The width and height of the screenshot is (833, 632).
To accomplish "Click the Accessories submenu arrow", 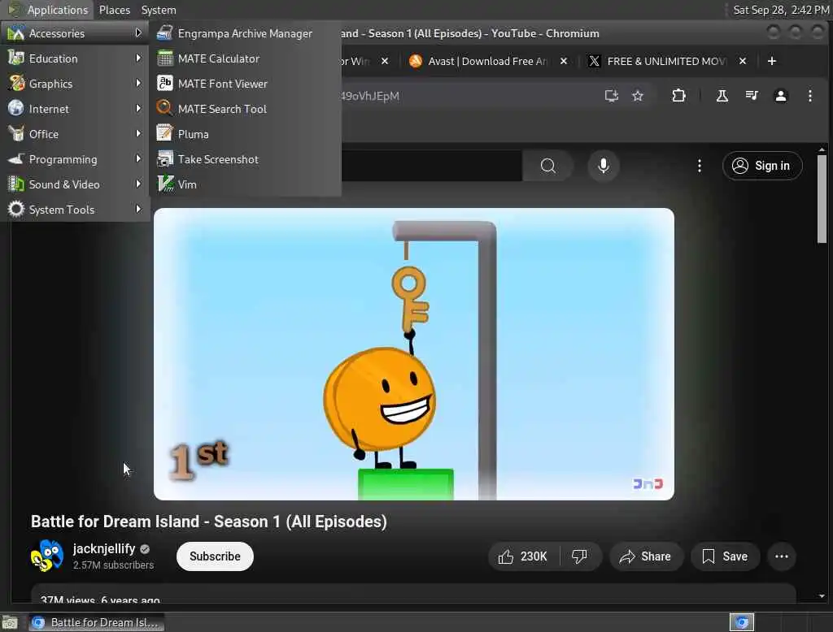I will pyautogui.click(x=138, y=33).
